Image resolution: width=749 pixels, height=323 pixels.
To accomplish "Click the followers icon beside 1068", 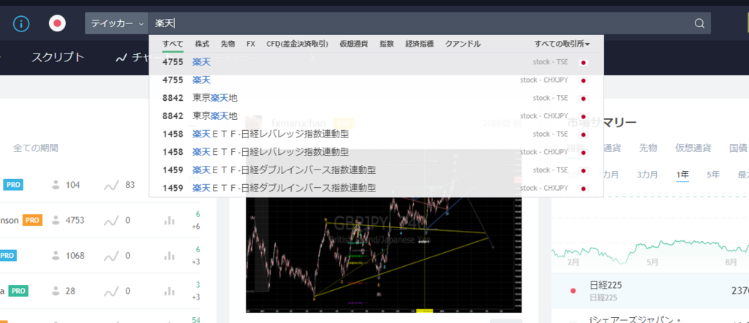I will tap(56, 256).
